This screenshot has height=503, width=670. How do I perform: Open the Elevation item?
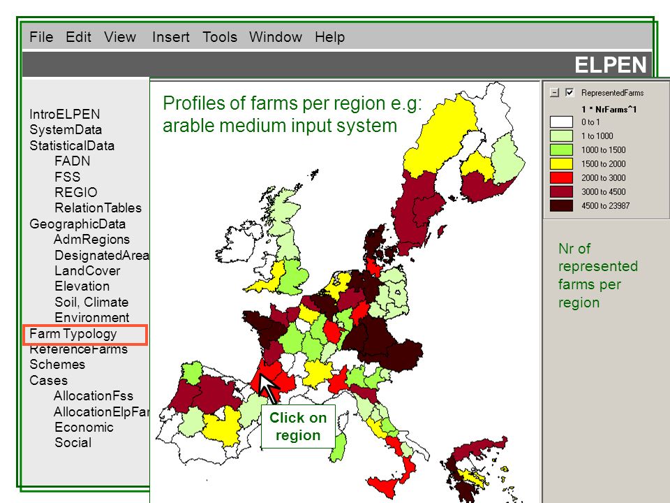click(x=82, y=286)
